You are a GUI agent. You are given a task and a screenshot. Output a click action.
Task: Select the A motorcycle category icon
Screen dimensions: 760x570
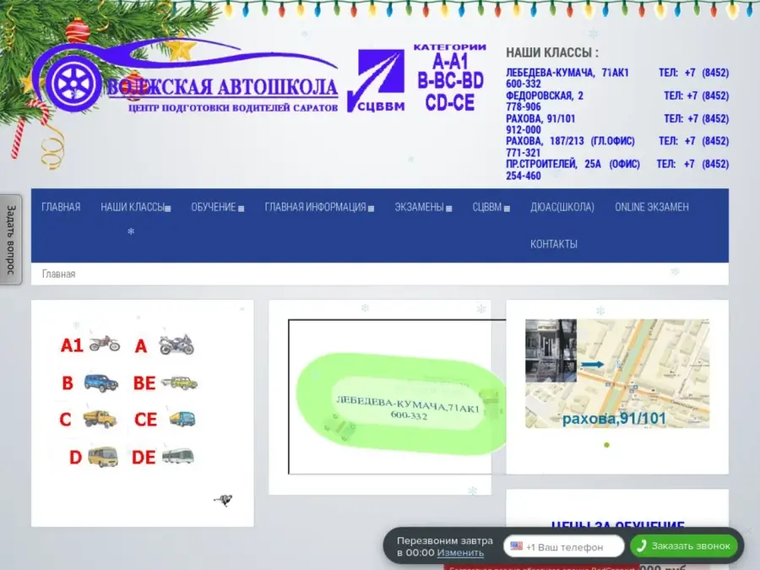[x=176, y=345]
